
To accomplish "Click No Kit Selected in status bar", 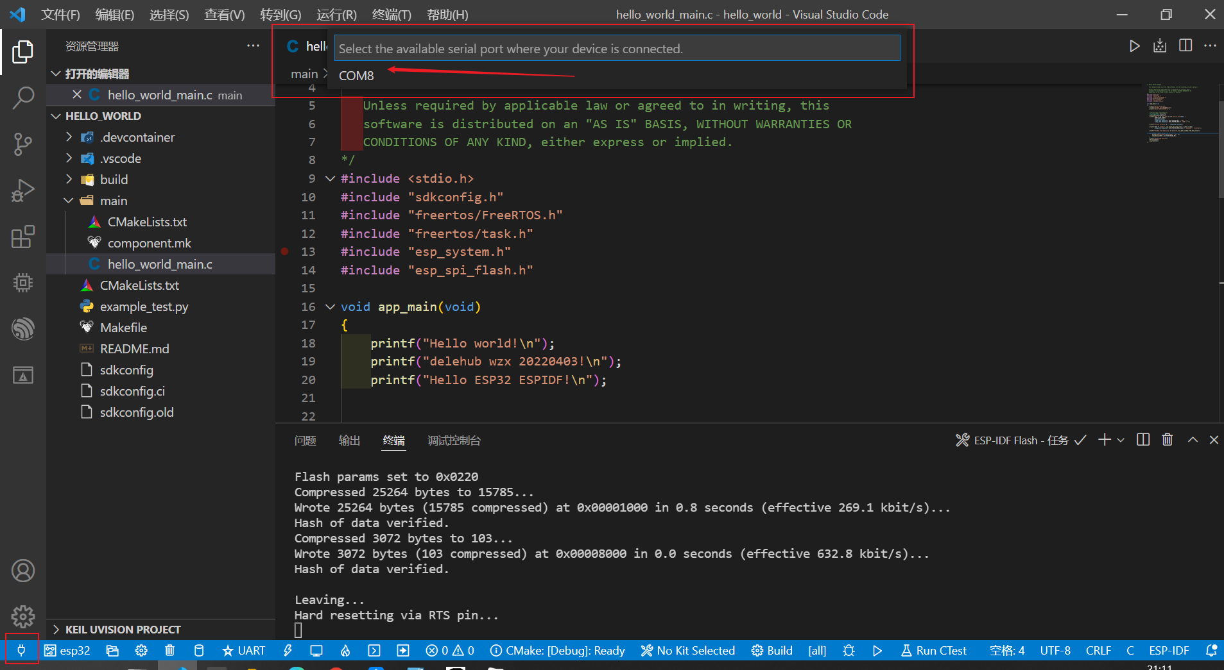I will pos(687,650).
